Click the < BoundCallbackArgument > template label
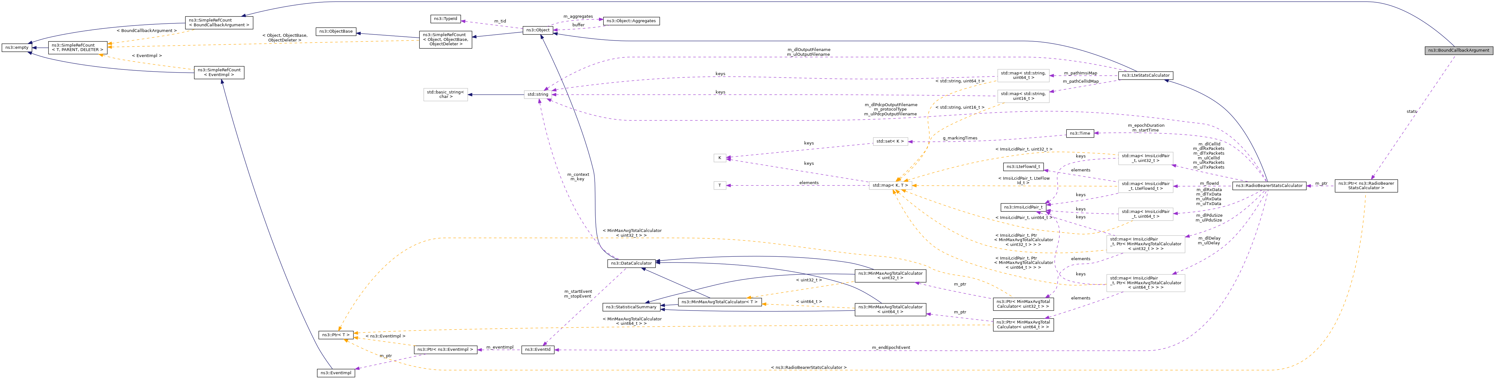Viewport: 1495px width, 379px height. tap(146, 31)
